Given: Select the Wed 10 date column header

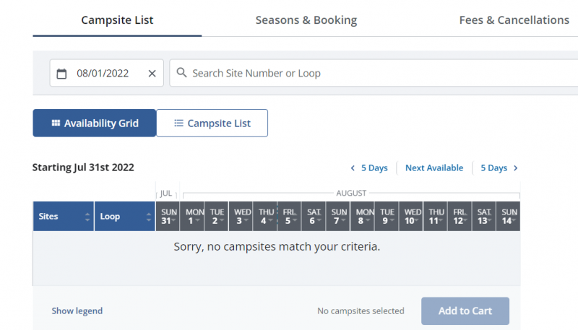Looking at the screenshot, I should tap(412, 216).
